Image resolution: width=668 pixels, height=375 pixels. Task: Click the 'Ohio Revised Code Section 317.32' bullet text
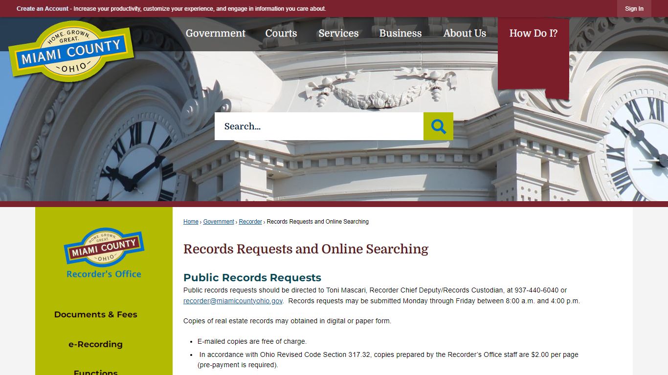388,359
